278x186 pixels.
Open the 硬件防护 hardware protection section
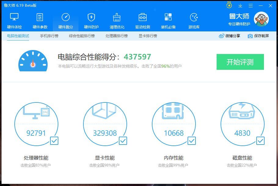pyautogui.click(x=91, y=21)
